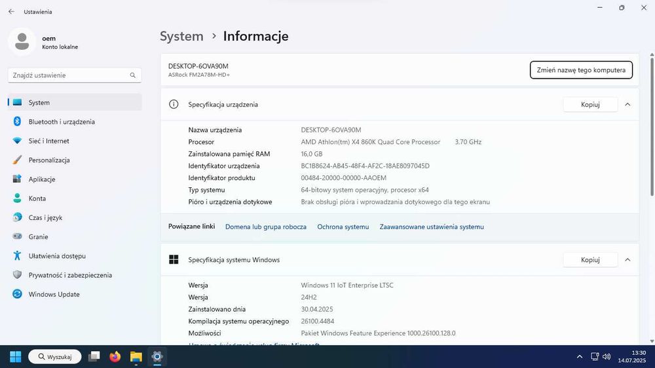
Task: Click the search magnifier in settings search box
Action: [x=132, y=75]
